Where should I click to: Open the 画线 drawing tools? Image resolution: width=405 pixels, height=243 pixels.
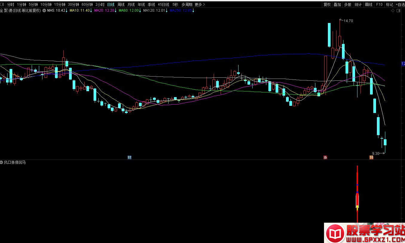(369, 4)
